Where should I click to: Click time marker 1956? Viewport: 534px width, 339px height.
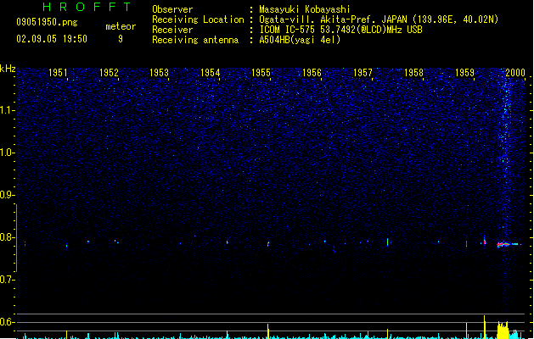(x=312, y=73)
